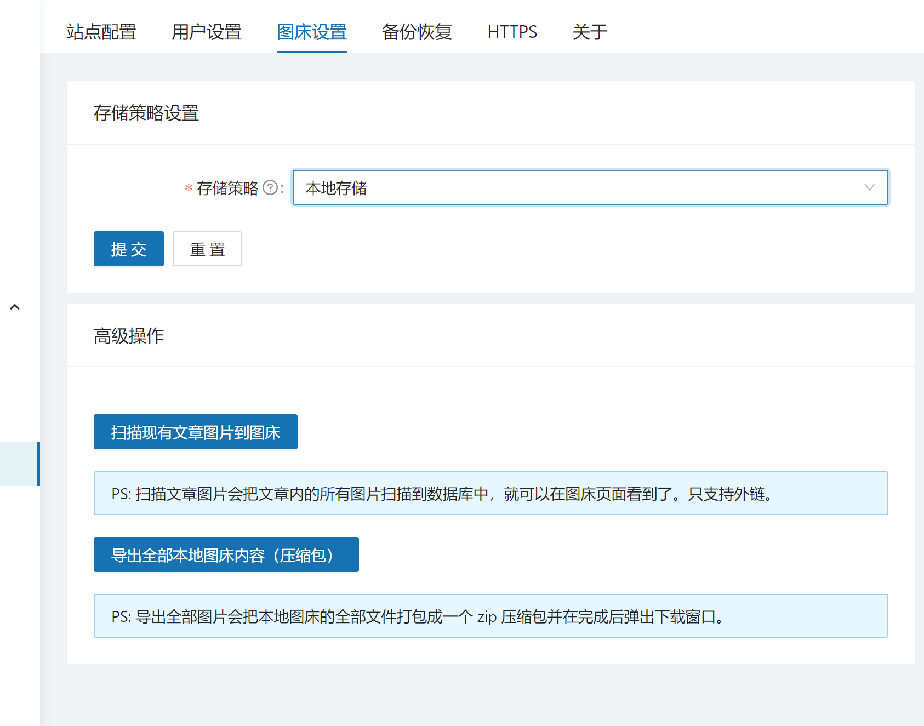Select the 图床设置 tab
924x726 pixels.
tap(312, 32)
